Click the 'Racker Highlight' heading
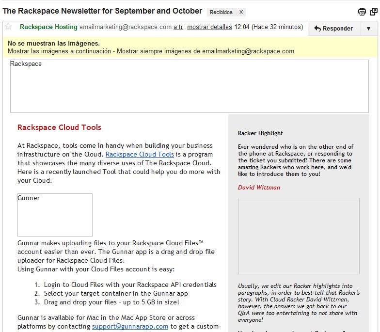The height and width of the screenshot is (332, 380). click(x=261, y=133)
